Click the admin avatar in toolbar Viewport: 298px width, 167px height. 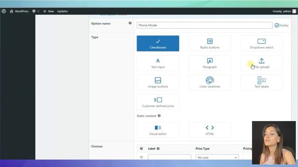tap(294, 11)
